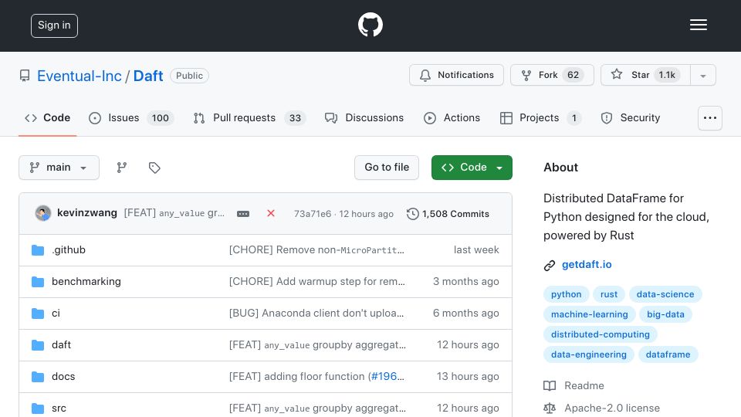Select the machine-learning topic tag
The height and width of the screenshot is (417, 741).
coord(589,314)
